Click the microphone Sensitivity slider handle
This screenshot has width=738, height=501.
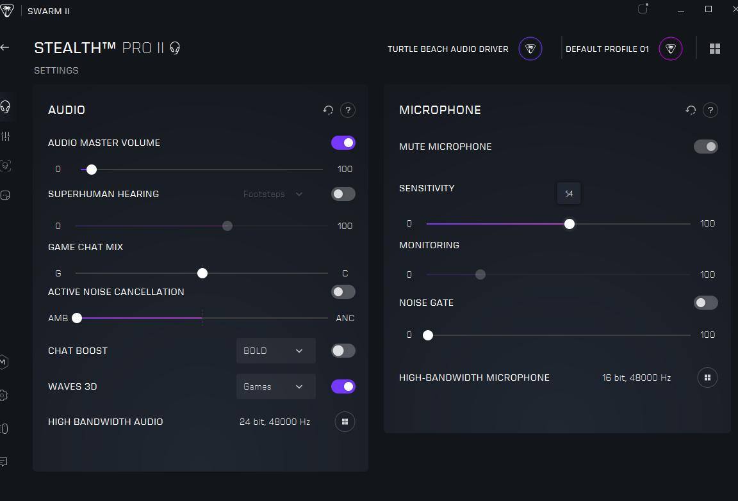[x=570, y=224]
